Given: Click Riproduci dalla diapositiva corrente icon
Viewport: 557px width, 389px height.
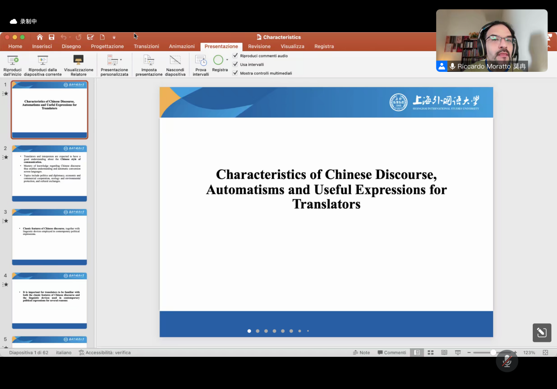Looking at the screenshot, I should (43, 60).
